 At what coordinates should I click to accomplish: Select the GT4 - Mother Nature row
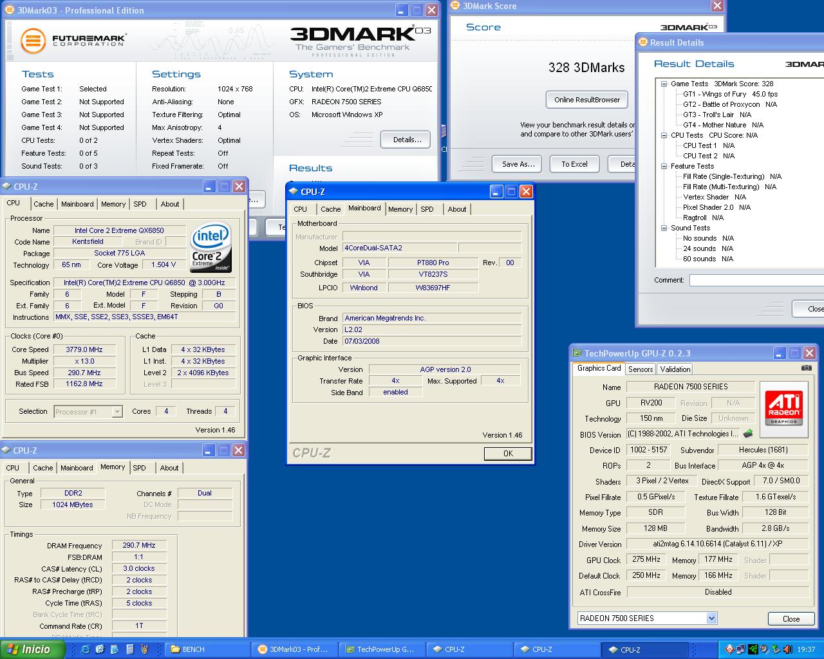click(723, 125)
